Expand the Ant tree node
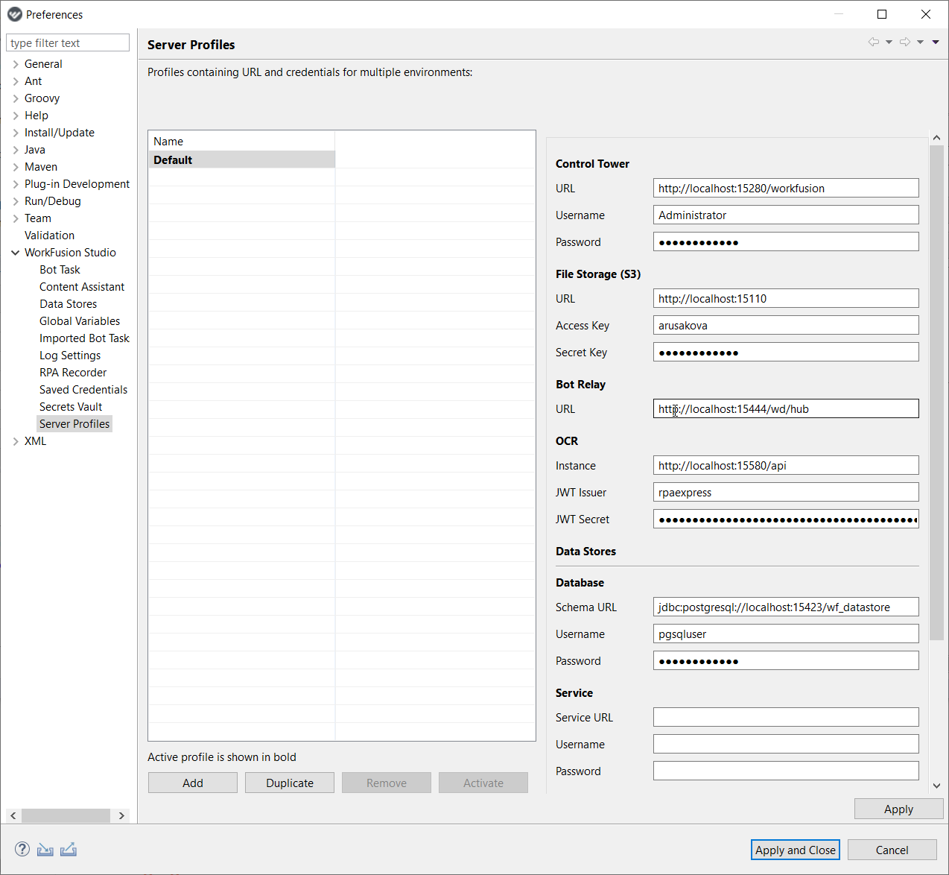The height and width of the screenshot is (875, 949). tap(16, 81)
